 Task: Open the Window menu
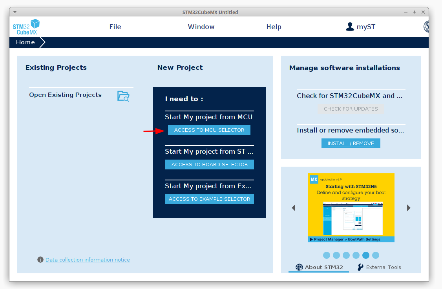201,27
